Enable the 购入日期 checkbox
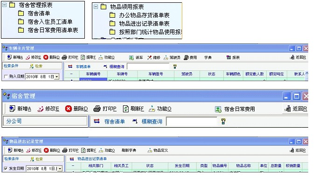This screenshot has height=185, width=318. tap(6, 76)
